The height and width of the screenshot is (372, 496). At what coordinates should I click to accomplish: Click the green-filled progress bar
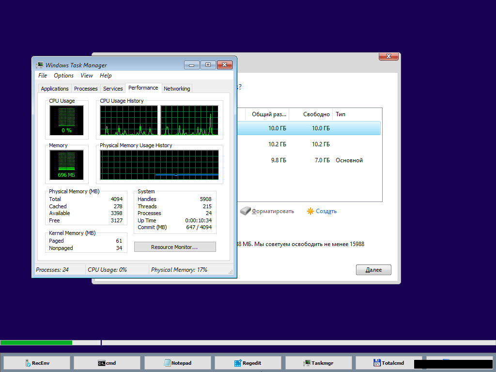pos(50,342)
